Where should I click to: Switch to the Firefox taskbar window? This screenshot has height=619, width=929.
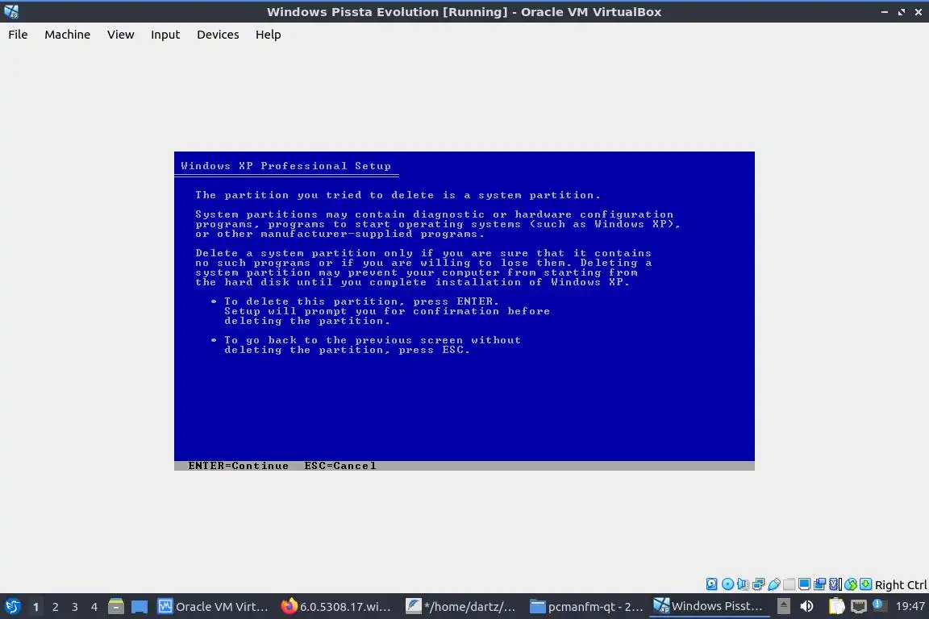(x=336, y=606)
